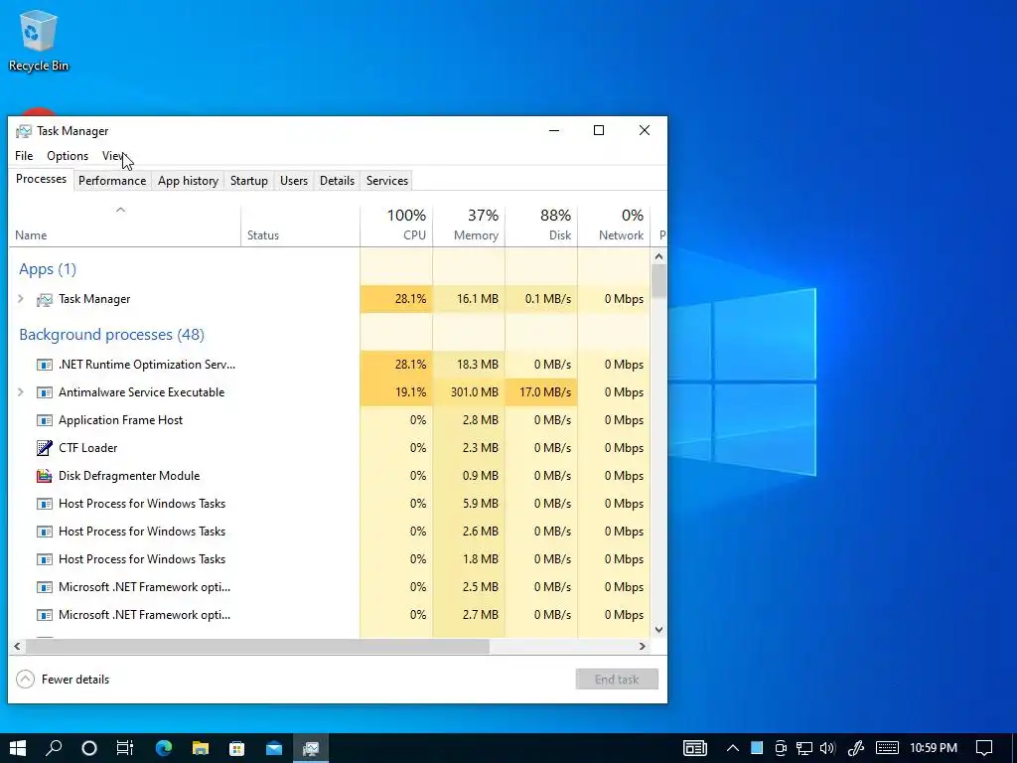Click the network icon in system tray
The height and width of the screenshot is (763, 1017).
[804, 748]
